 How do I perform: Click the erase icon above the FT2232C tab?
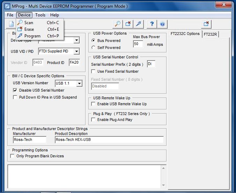(206, 24)
